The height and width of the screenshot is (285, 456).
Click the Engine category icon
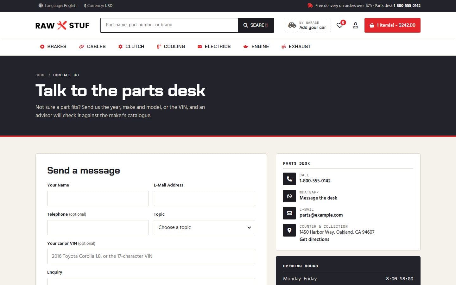(246, 47)
